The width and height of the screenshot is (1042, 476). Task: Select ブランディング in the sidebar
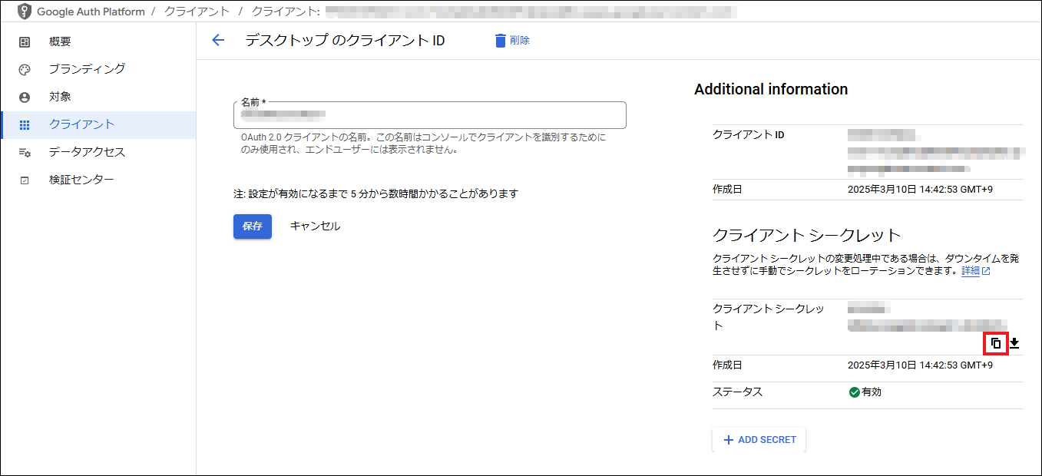[x=87, y=69]
